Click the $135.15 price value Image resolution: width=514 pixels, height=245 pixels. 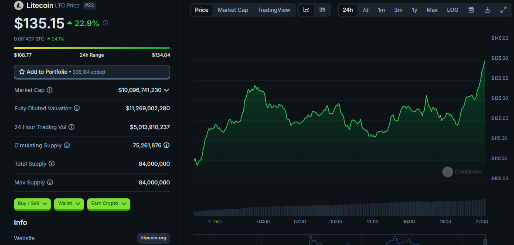39,23
